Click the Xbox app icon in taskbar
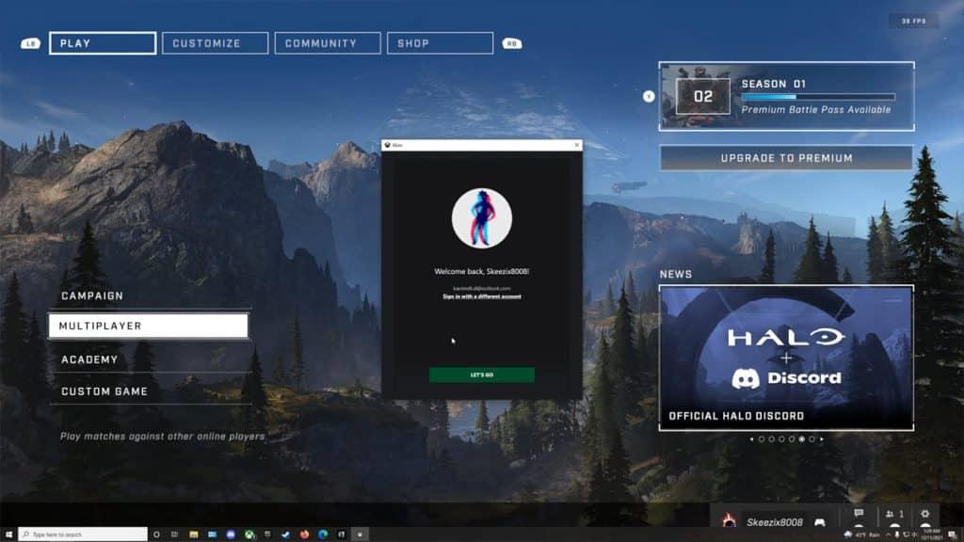 tap(248, 534)
